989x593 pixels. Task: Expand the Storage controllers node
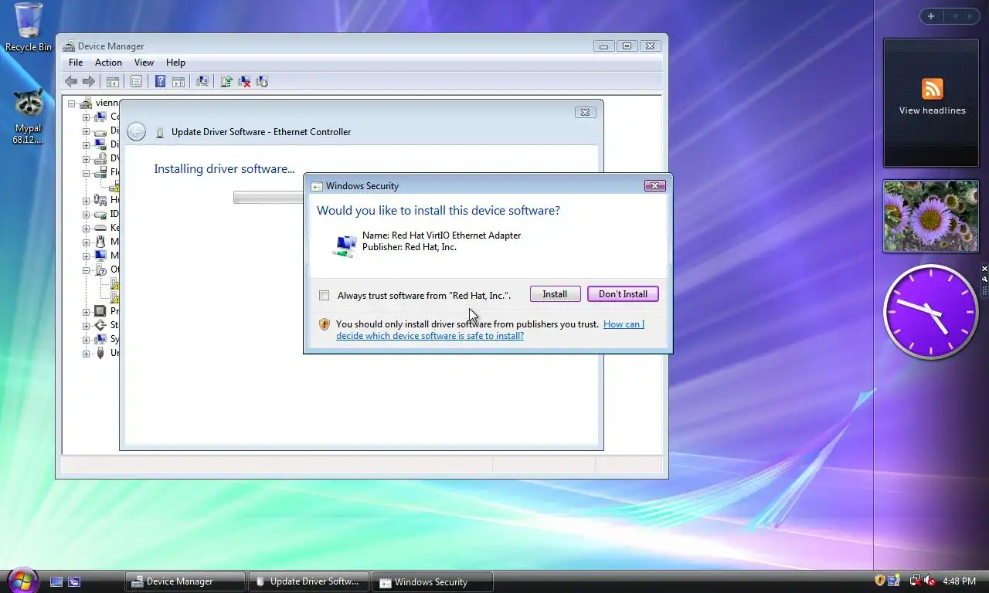pos(86,325)
